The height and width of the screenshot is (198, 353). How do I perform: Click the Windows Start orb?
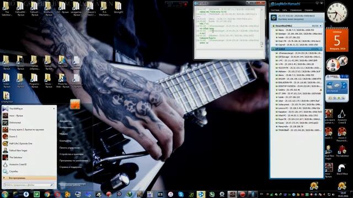coord(5,194)
